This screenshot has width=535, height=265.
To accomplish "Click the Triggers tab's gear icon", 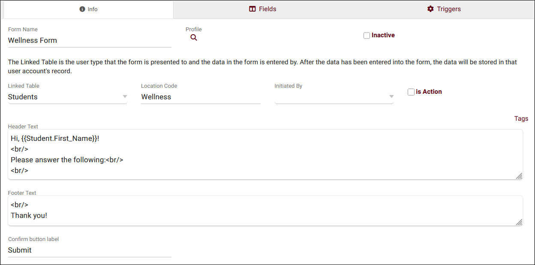I will coord(430,9).
